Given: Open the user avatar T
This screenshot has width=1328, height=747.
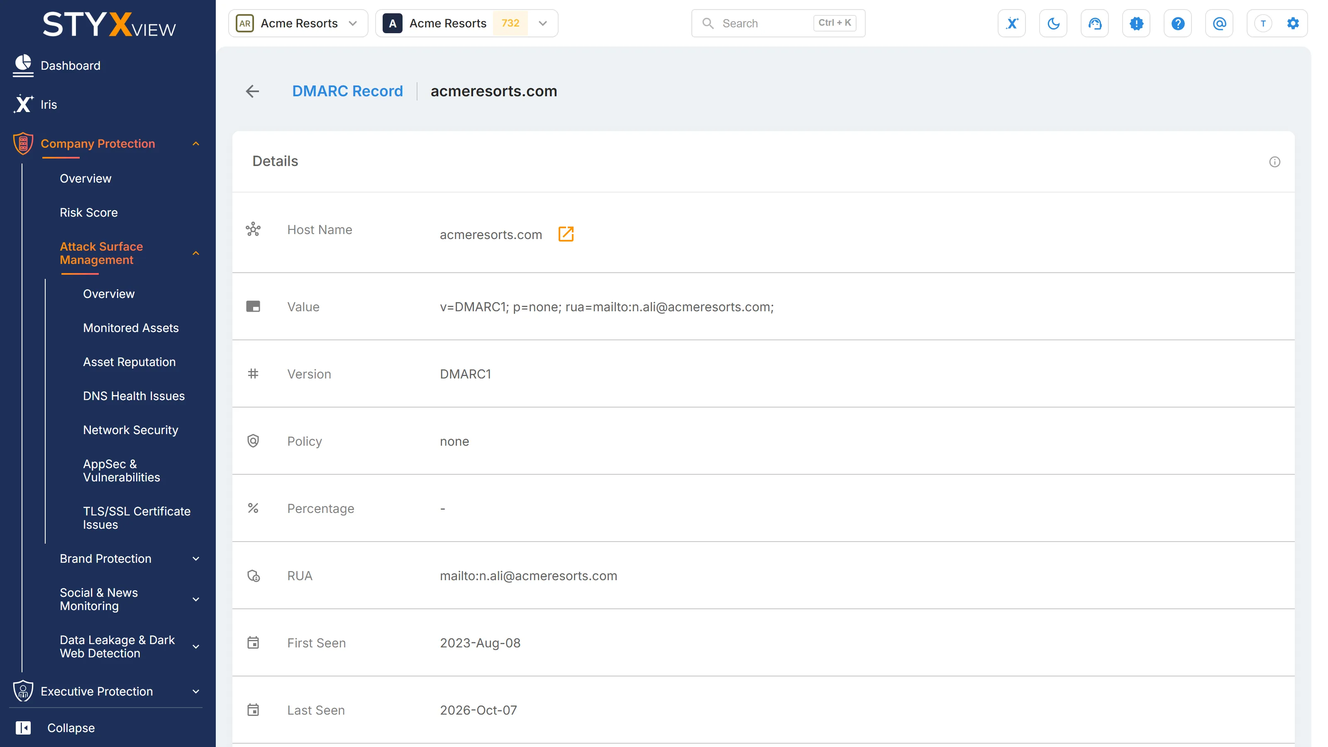Looking at the screenshot, I should pyautogui.click(x=1263, y=23).
